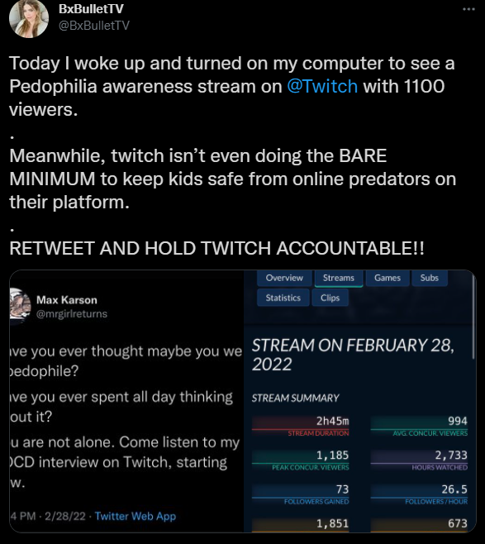Open the Statistics tab
This screenshot has height=544, width=485.
click(x=283, y=298)
